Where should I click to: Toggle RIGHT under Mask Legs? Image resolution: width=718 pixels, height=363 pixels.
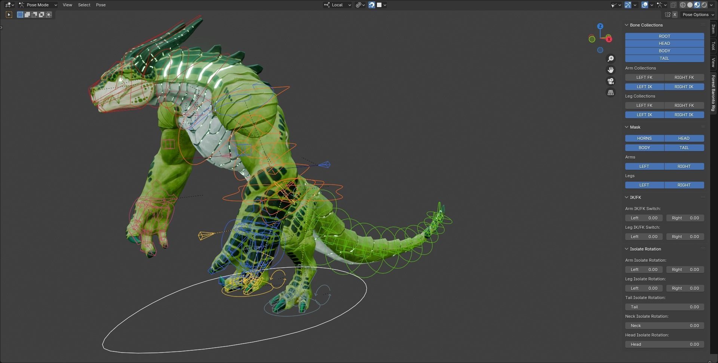[x=684, y=185]
